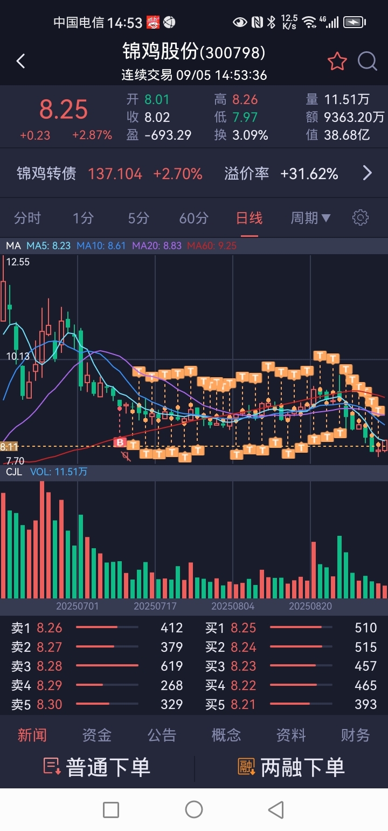Tap the Bluetooth status icon
Viewport: 388px width, 831px height.
click(272, 22)
